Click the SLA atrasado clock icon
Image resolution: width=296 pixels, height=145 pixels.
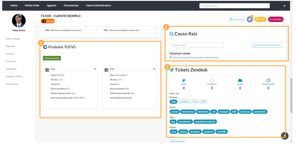tap(268, 80)
